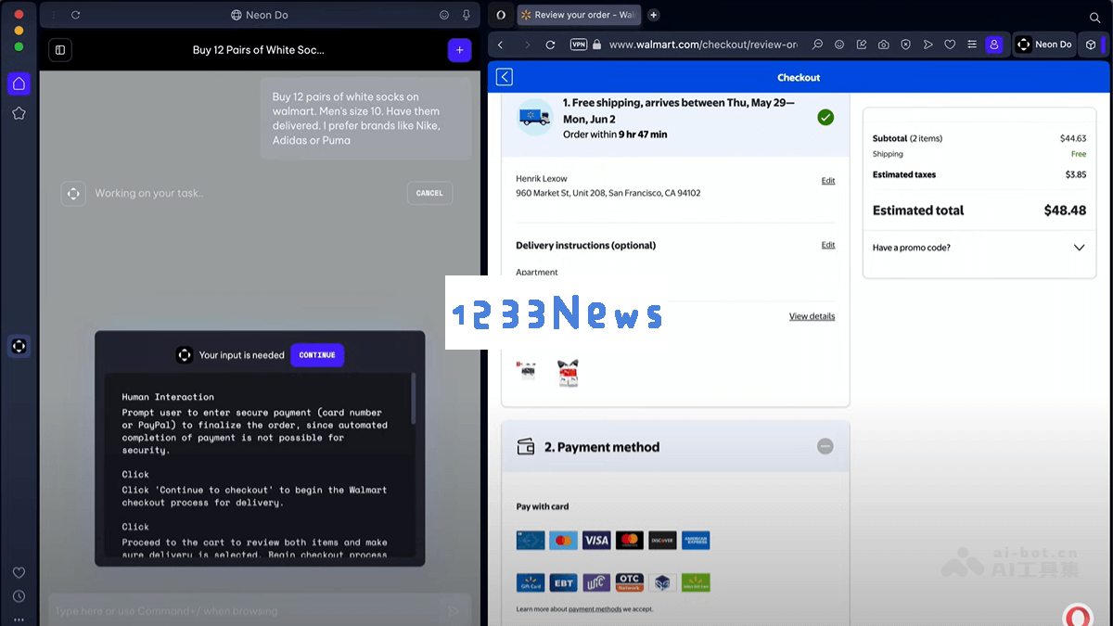Open a new browser tab
This screenshot has height=626, width=1113.
[x=654, y=15]
